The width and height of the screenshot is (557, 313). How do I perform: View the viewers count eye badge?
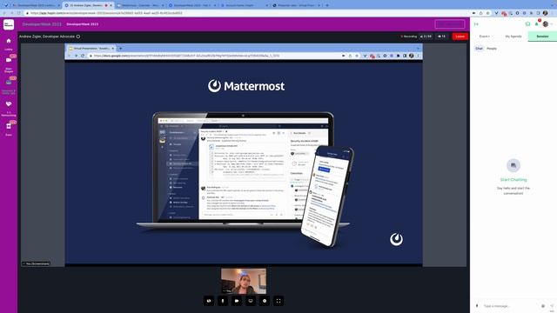[x=441, y=37]
